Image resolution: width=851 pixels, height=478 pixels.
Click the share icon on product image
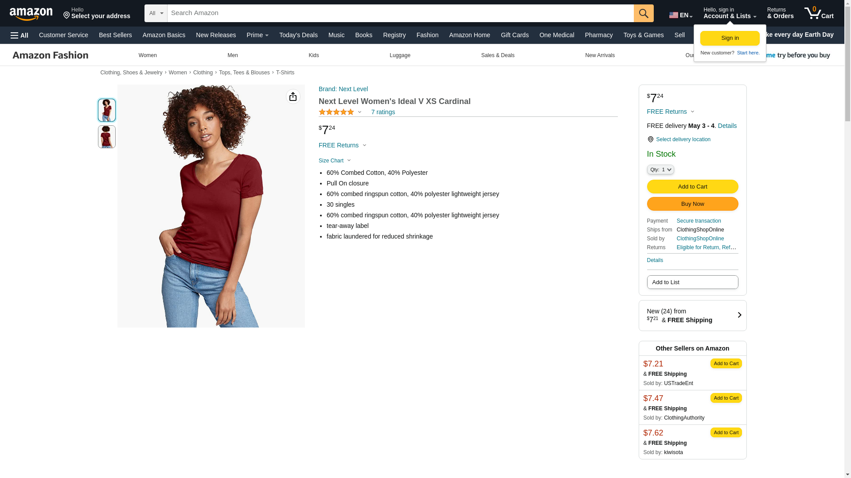tap(293, 96)
